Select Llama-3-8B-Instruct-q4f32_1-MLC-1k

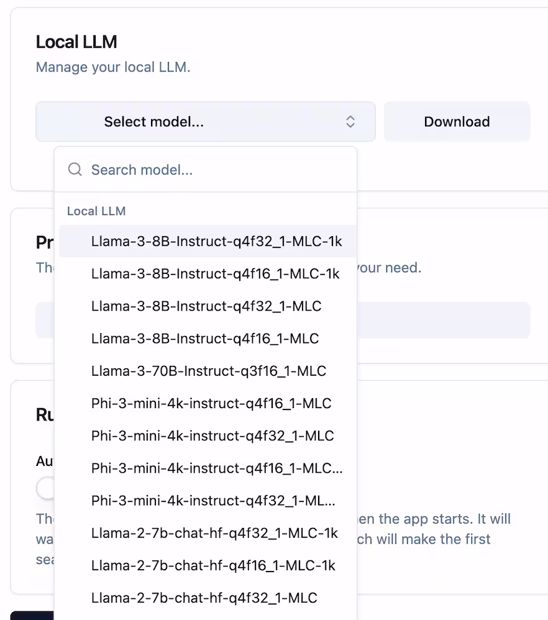[x=208, y=241]
